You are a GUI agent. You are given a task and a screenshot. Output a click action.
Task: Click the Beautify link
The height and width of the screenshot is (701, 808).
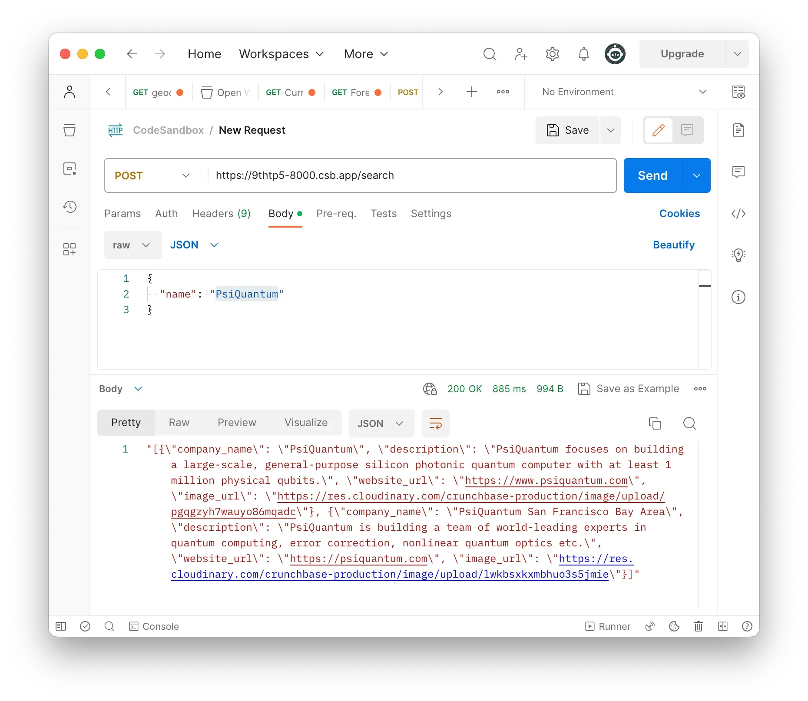(x=673, y=245)
